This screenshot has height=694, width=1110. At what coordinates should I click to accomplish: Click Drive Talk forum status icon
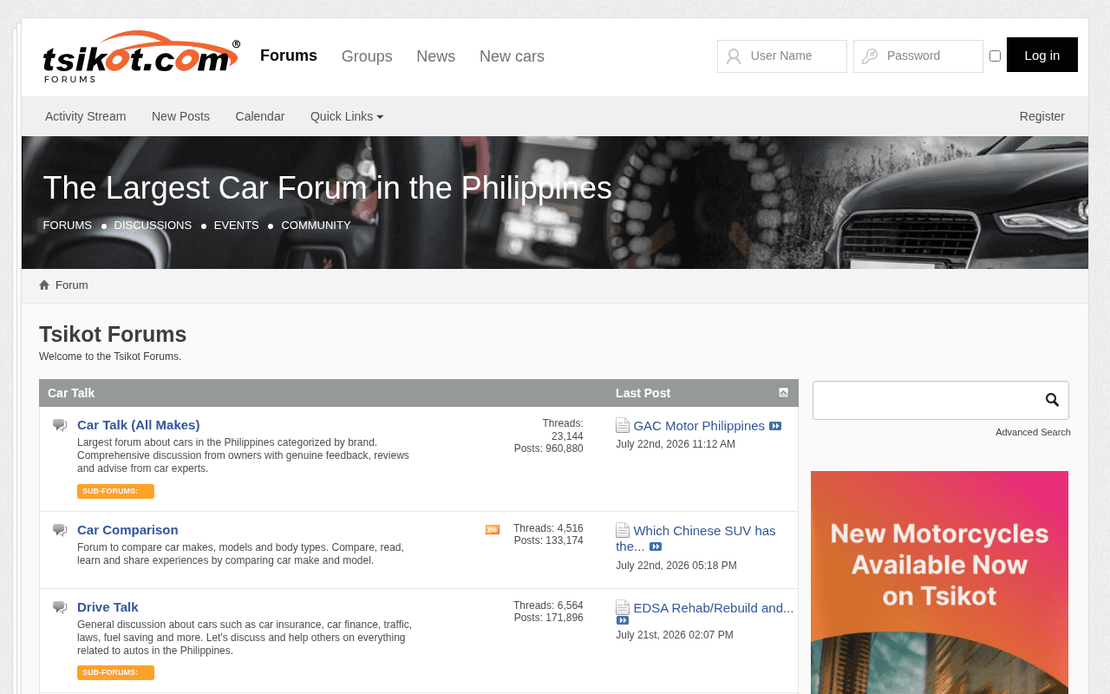[x=60, y=607]
